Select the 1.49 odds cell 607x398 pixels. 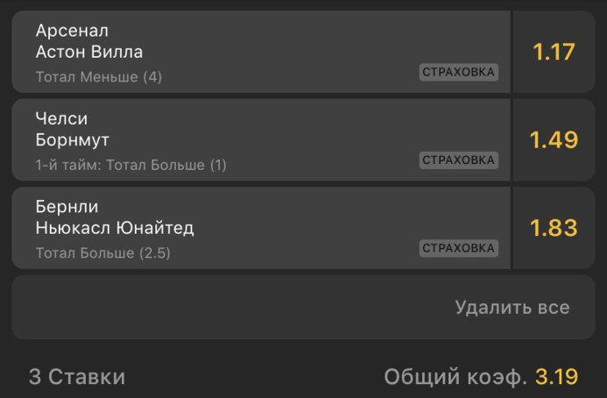coord(554,140)
